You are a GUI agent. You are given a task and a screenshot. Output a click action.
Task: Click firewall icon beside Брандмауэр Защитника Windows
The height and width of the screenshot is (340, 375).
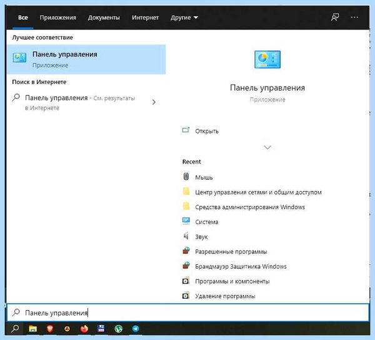pos(186,265)
